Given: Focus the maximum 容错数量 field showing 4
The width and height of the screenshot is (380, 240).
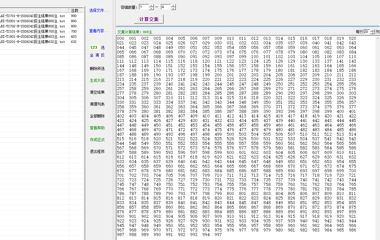Looking at the screenshot, I should click(x=166, y=7).
